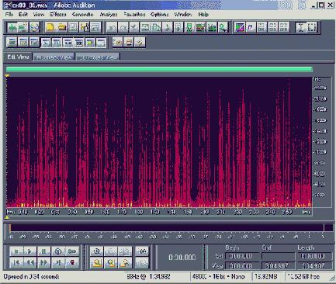Select the I-beam Time Selection tool
336x284 pixels.
301,27
